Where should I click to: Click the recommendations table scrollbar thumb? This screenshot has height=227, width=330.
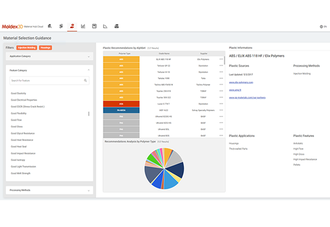click(224, 61)
